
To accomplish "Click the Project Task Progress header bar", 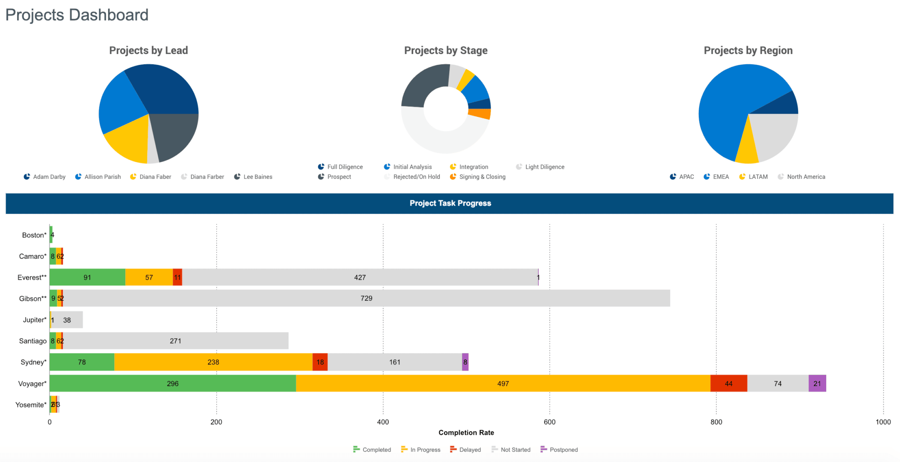I will (450, 203).
